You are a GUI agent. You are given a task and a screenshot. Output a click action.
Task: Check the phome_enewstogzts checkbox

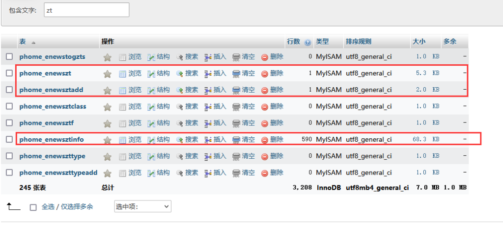[9, 56]
